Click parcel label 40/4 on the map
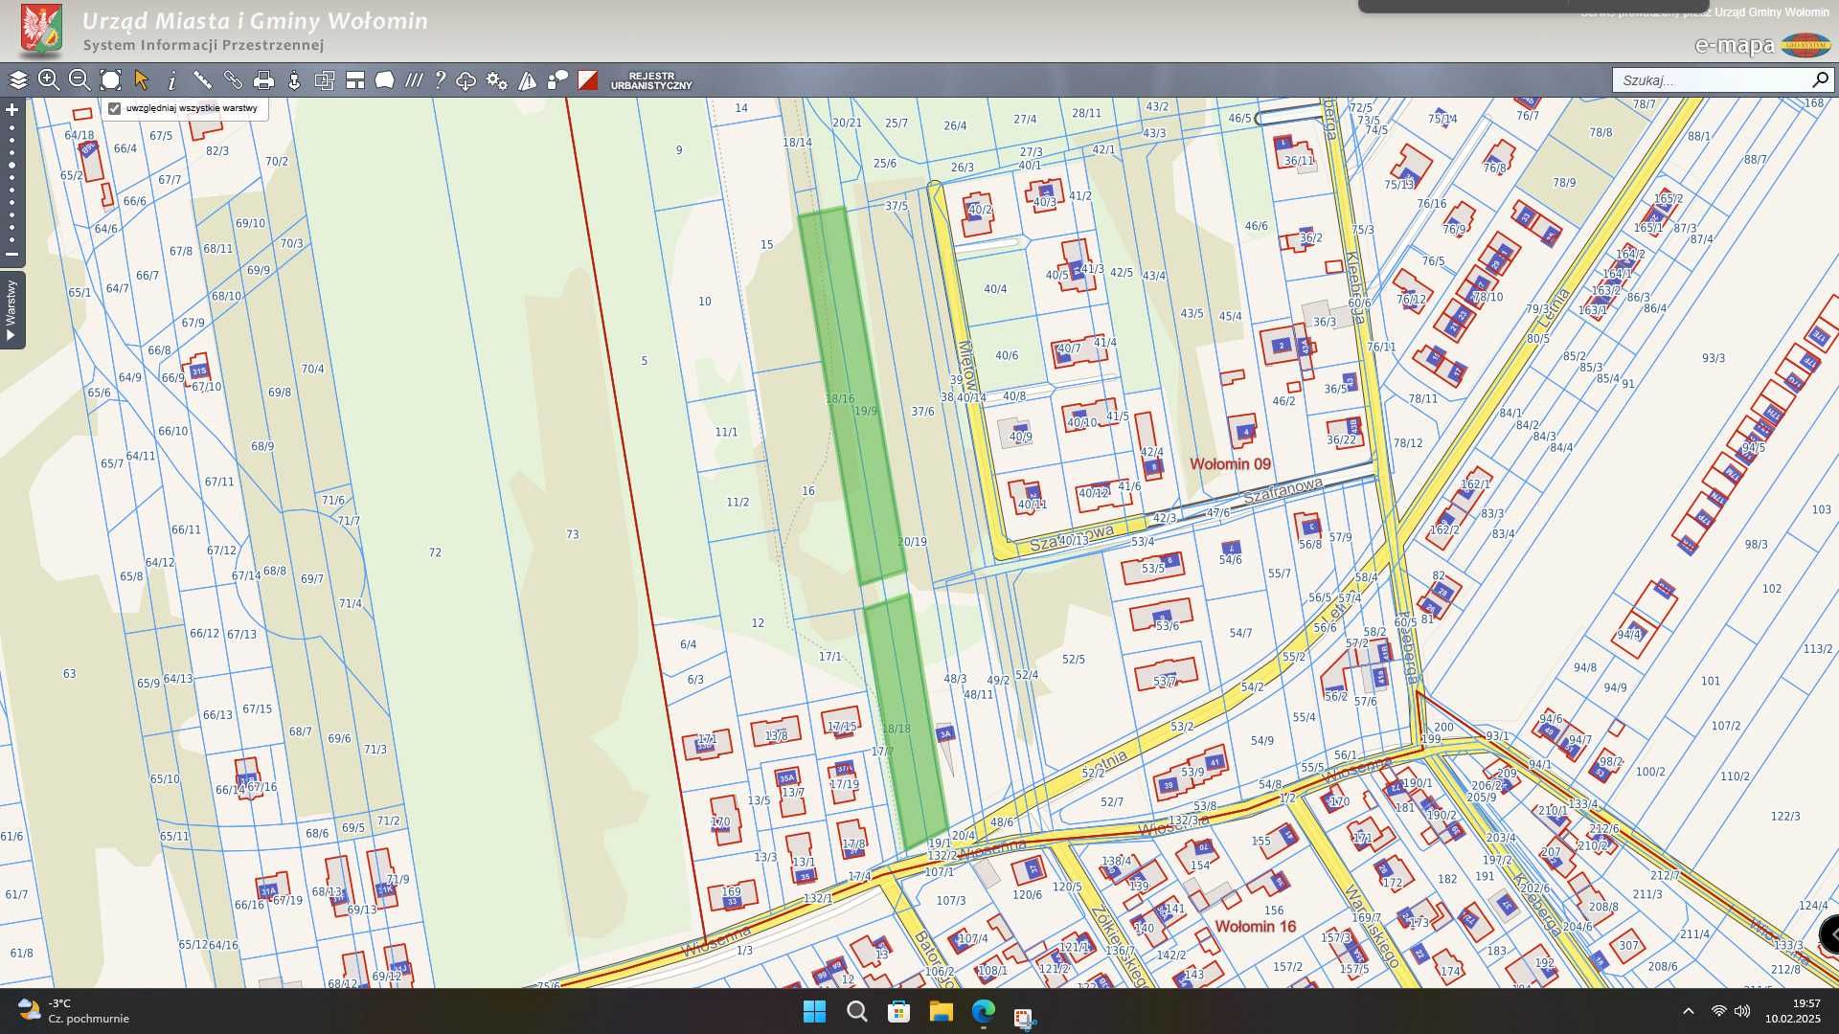Viewport: 1839px width, 1034px height. 995,288
